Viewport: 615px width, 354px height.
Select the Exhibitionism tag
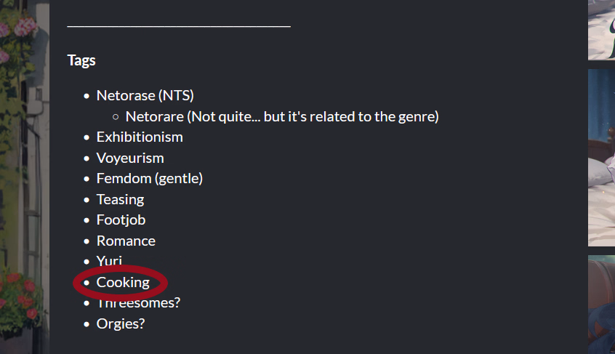(x=140, y=137)
